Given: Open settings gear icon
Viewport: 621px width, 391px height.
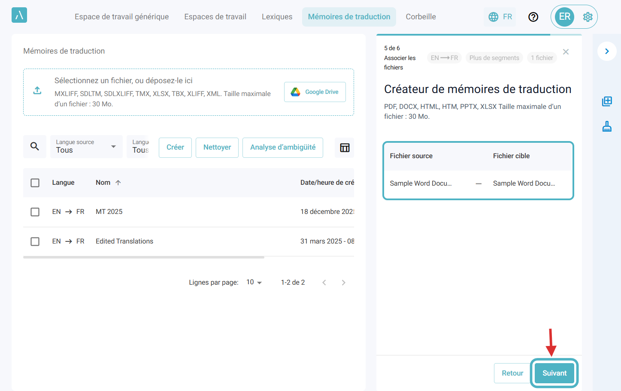Looking at the screenshot, I should pos(588,17).
